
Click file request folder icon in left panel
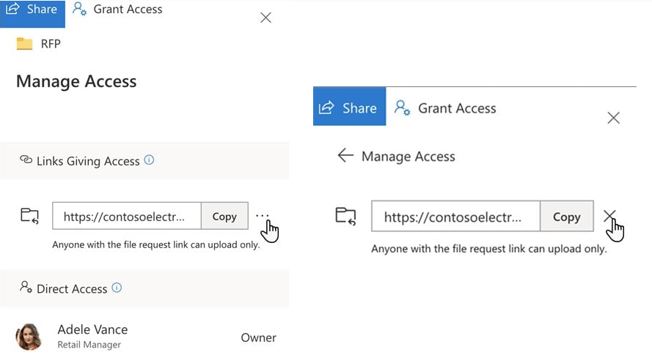tap(29, 215)
